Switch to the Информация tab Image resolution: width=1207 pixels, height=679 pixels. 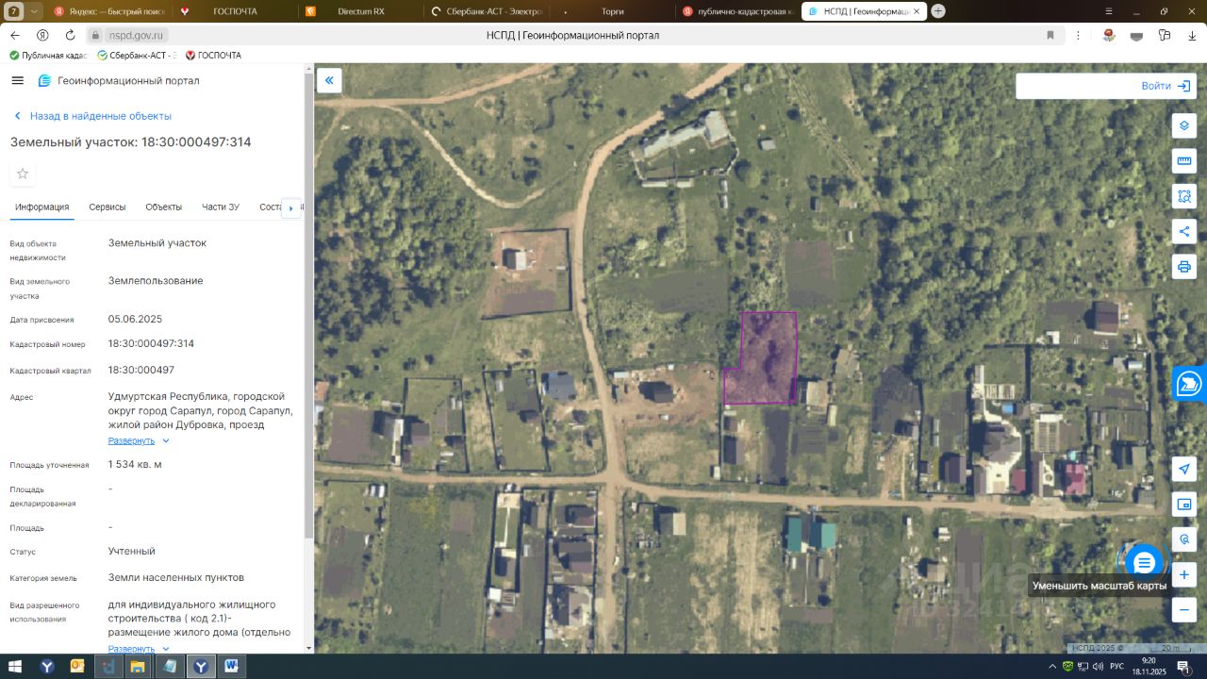click(x=42, y=207)
